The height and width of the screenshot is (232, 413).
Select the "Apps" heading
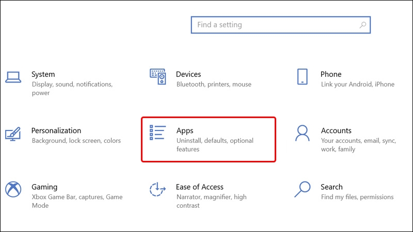click(185, 131)
